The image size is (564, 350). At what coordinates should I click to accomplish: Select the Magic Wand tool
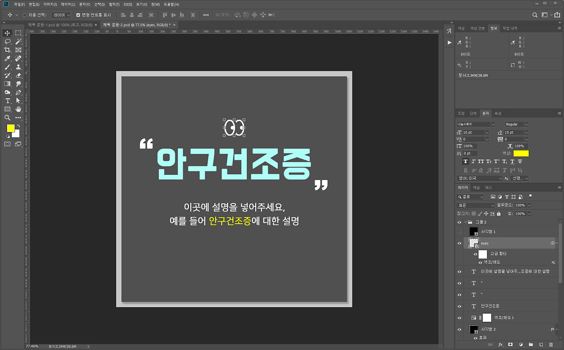click(x=18, y=41)
